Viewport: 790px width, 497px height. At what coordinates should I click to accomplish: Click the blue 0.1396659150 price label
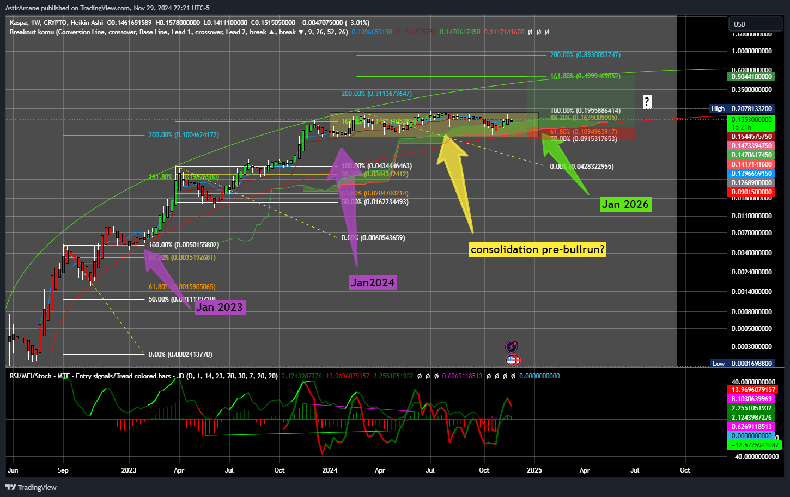click(x=751, y=174)
